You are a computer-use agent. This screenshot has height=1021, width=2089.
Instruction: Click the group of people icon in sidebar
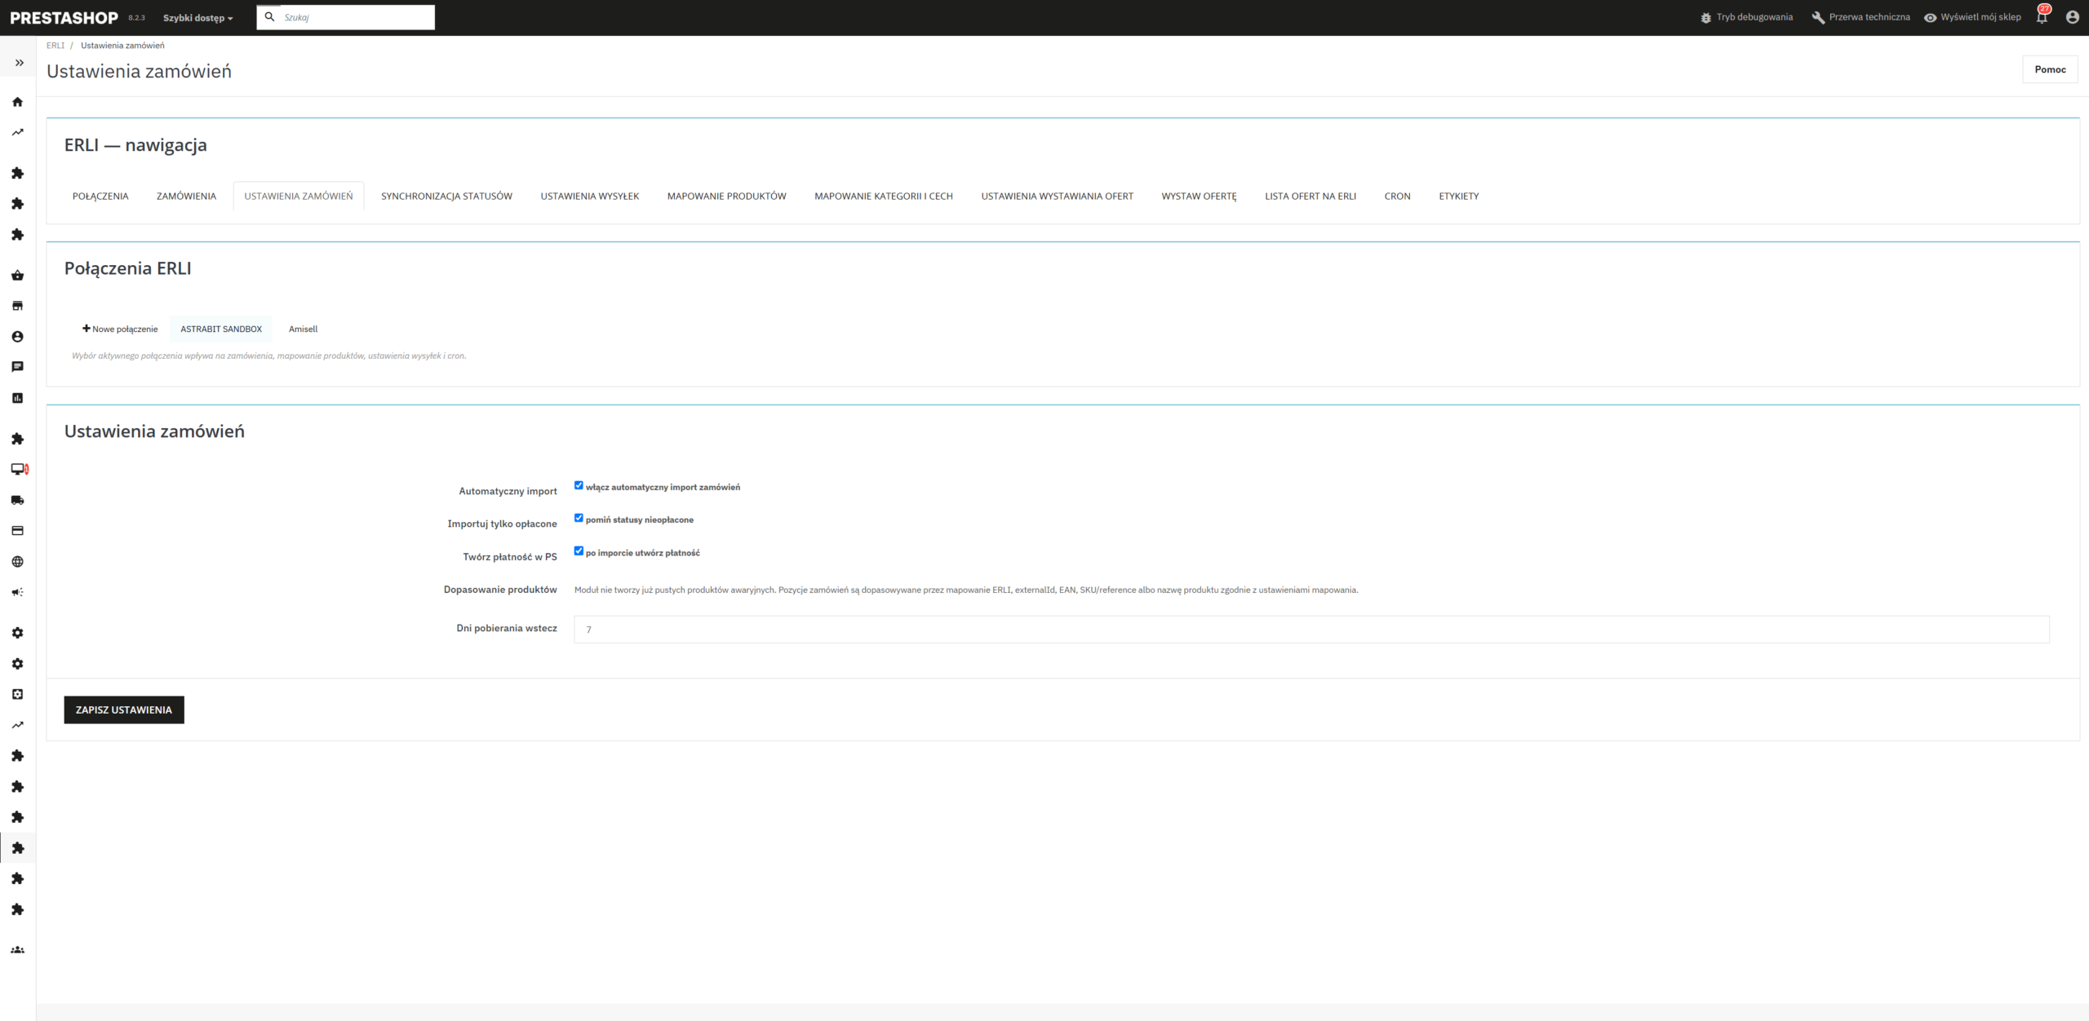[17, 950]
